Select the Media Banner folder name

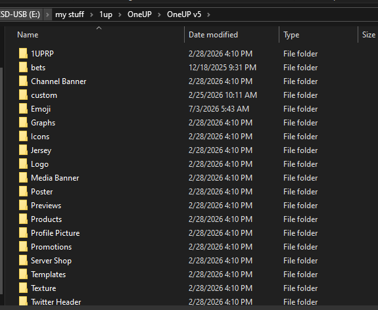55,178
